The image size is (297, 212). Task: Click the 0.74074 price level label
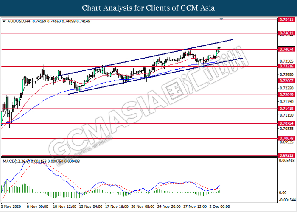click(286, 50)
